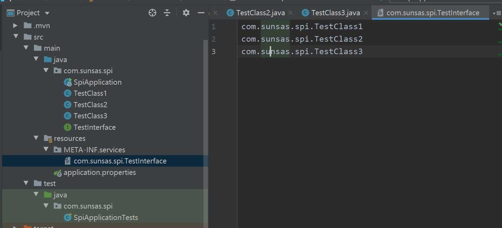The width and height of the screenshot is (502, 228).
Task: Expand the .mvn folder
Action: tap(15, 26)
